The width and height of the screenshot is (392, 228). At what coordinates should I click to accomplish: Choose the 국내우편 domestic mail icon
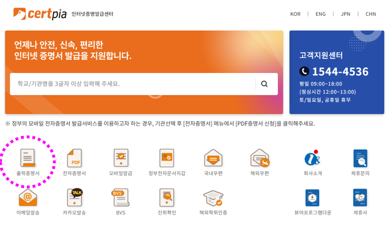point(213,158)
